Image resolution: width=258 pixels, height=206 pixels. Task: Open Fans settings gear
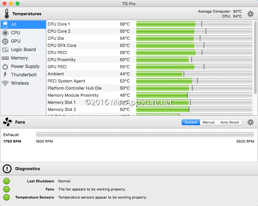251,122
